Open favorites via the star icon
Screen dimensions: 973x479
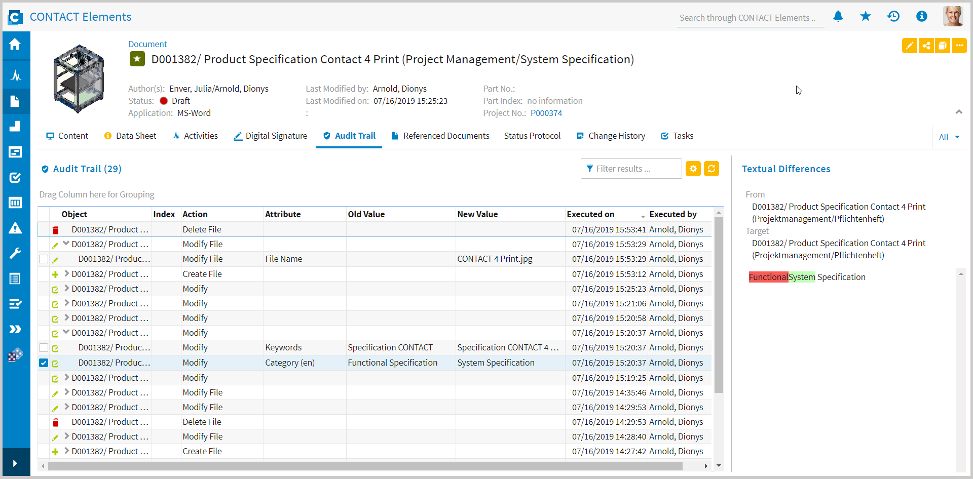866,17
